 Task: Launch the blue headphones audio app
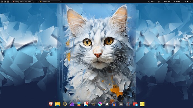(x=114, y=104)
